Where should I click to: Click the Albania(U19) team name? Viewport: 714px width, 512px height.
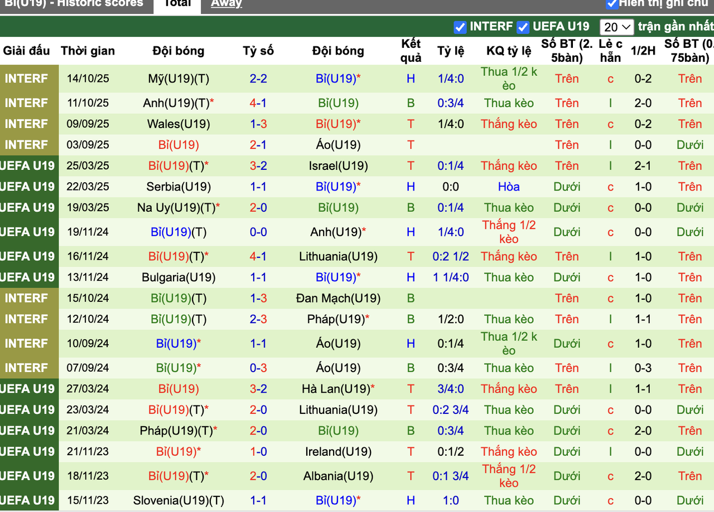(338, 476)
